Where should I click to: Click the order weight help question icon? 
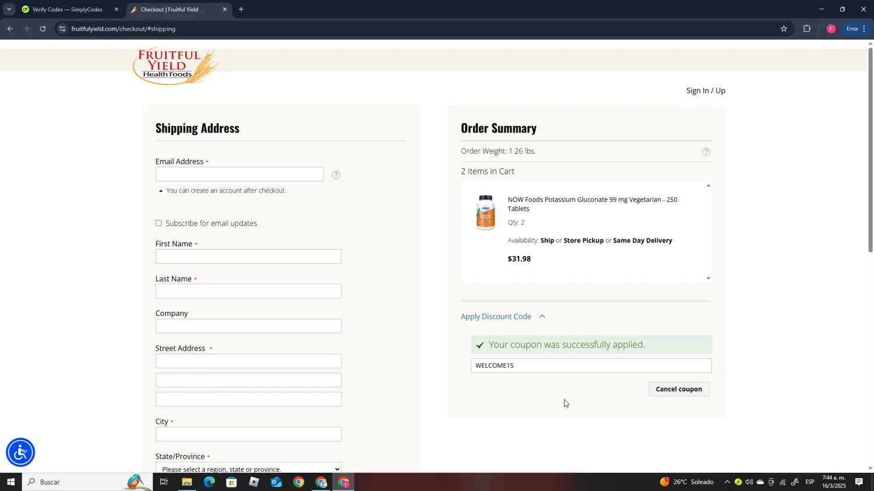point(706,152)
